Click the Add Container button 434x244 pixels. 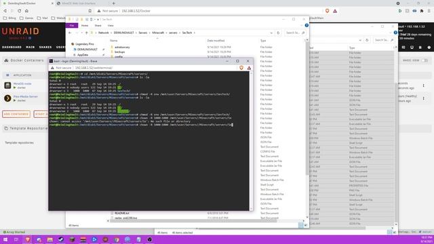pyautogui.click(x=16, y=114)
